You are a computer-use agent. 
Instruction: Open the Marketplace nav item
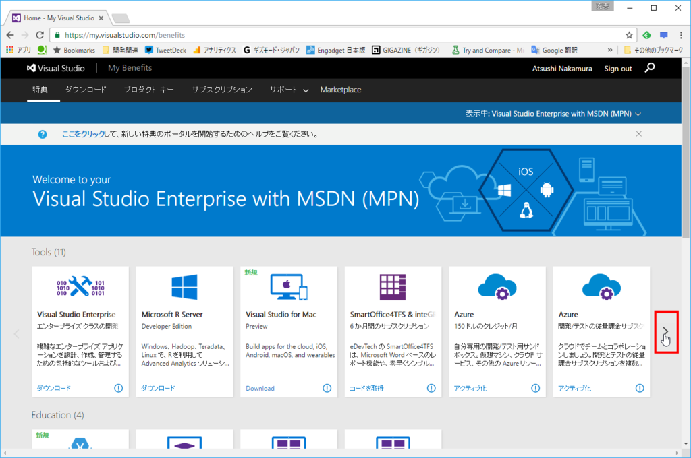tap(341, 90)
